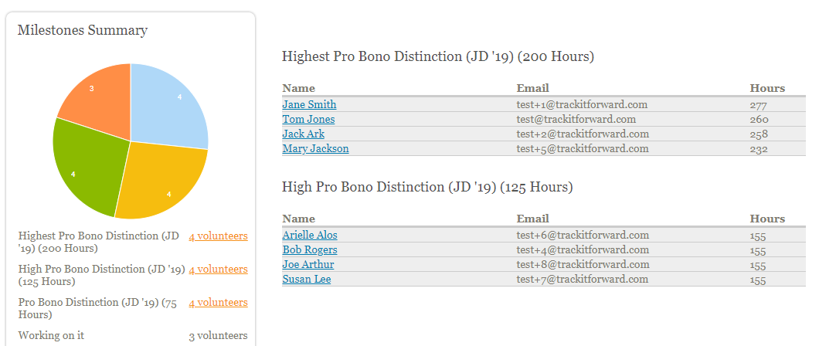The width and height of the screenshot is (819, 346).
Task: Click Hours column header in Highest Distinction table
Action: pyautogui.click(x=766, y=88)
